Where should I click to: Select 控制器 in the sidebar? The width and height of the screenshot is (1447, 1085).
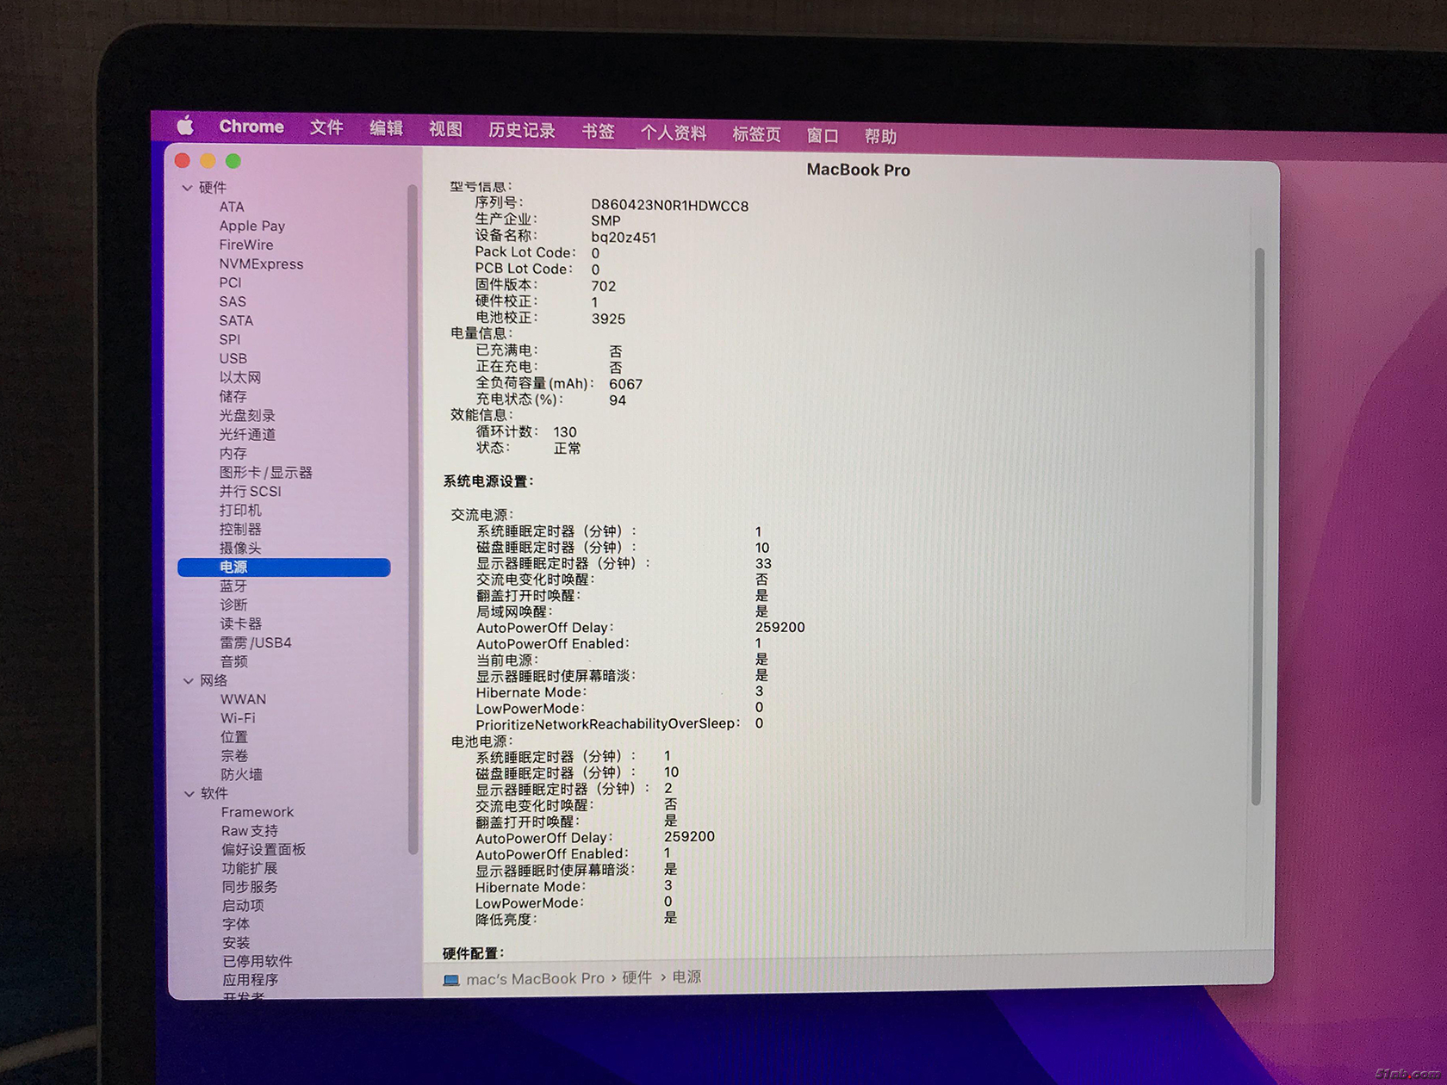click(240, 529)
